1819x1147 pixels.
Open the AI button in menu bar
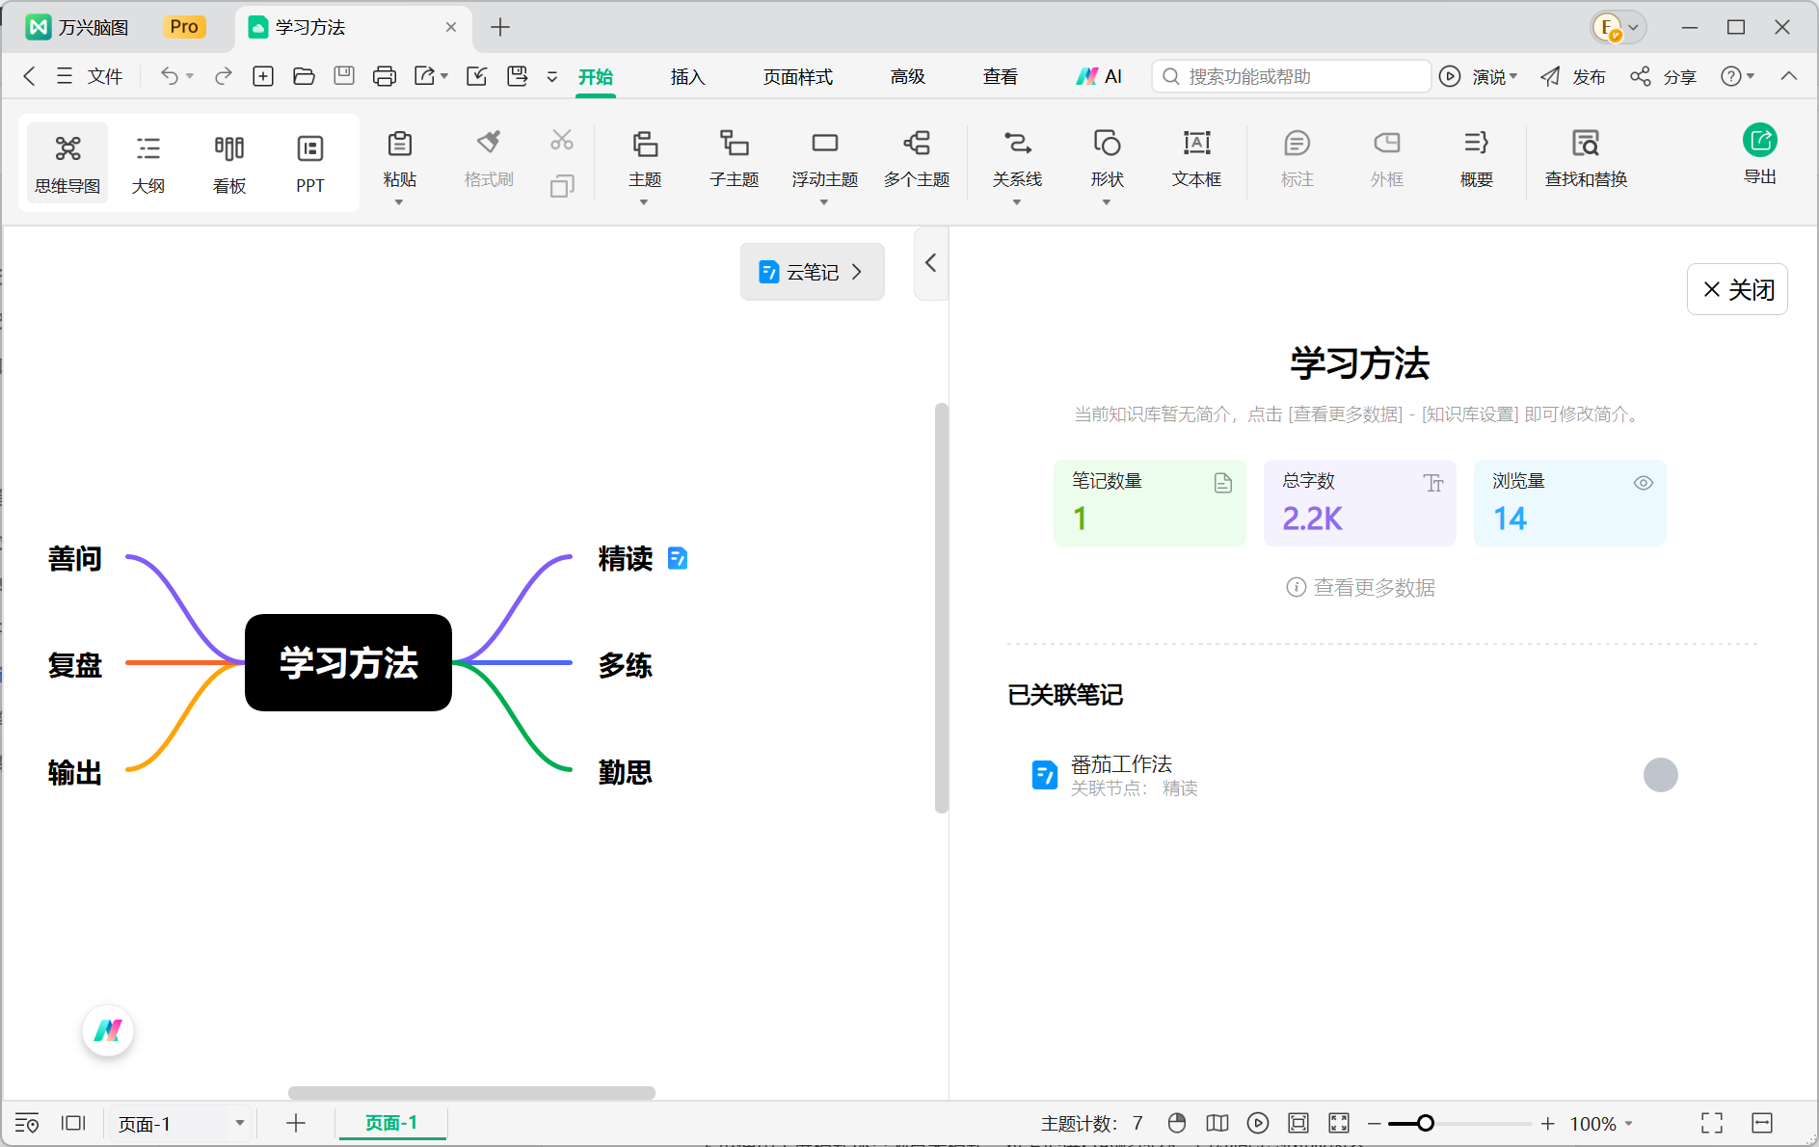tap(1099, 76)
